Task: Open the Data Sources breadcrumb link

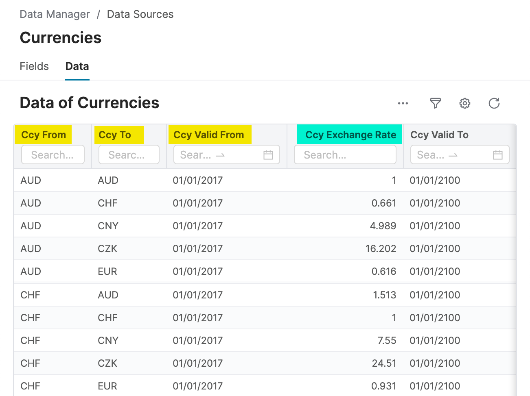Action: [140, 14]
